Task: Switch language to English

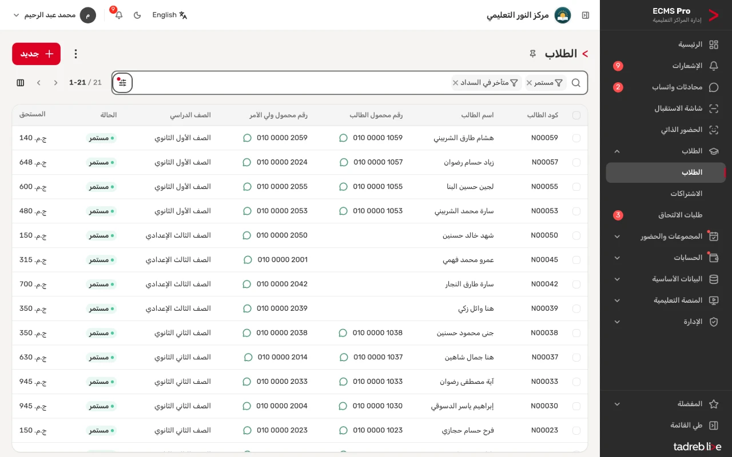Action: click(x=170, y=15)
